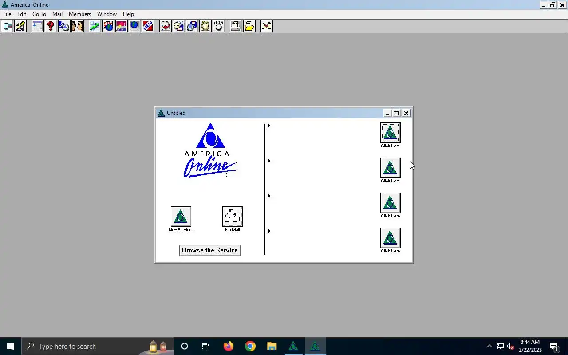The width and height of the screenshot is (568, 355).
Task: Open the Members menu
Action: click(x=80, y=14)
